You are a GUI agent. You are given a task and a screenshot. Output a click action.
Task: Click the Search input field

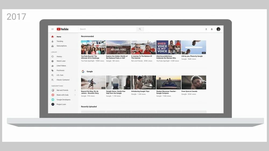tap(108, 29)
